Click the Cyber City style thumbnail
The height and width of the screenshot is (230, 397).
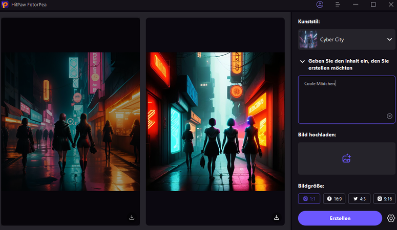(x=308, y=39)
